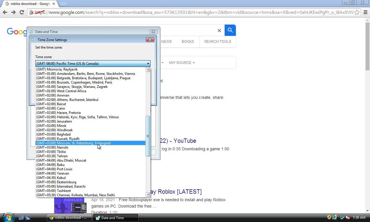Open the YouTube video result link
The width and height of the screenshot is (370, 222).
pos(177,141)
